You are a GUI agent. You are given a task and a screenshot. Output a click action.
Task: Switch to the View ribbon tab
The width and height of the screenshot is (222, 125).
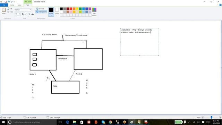19,5
